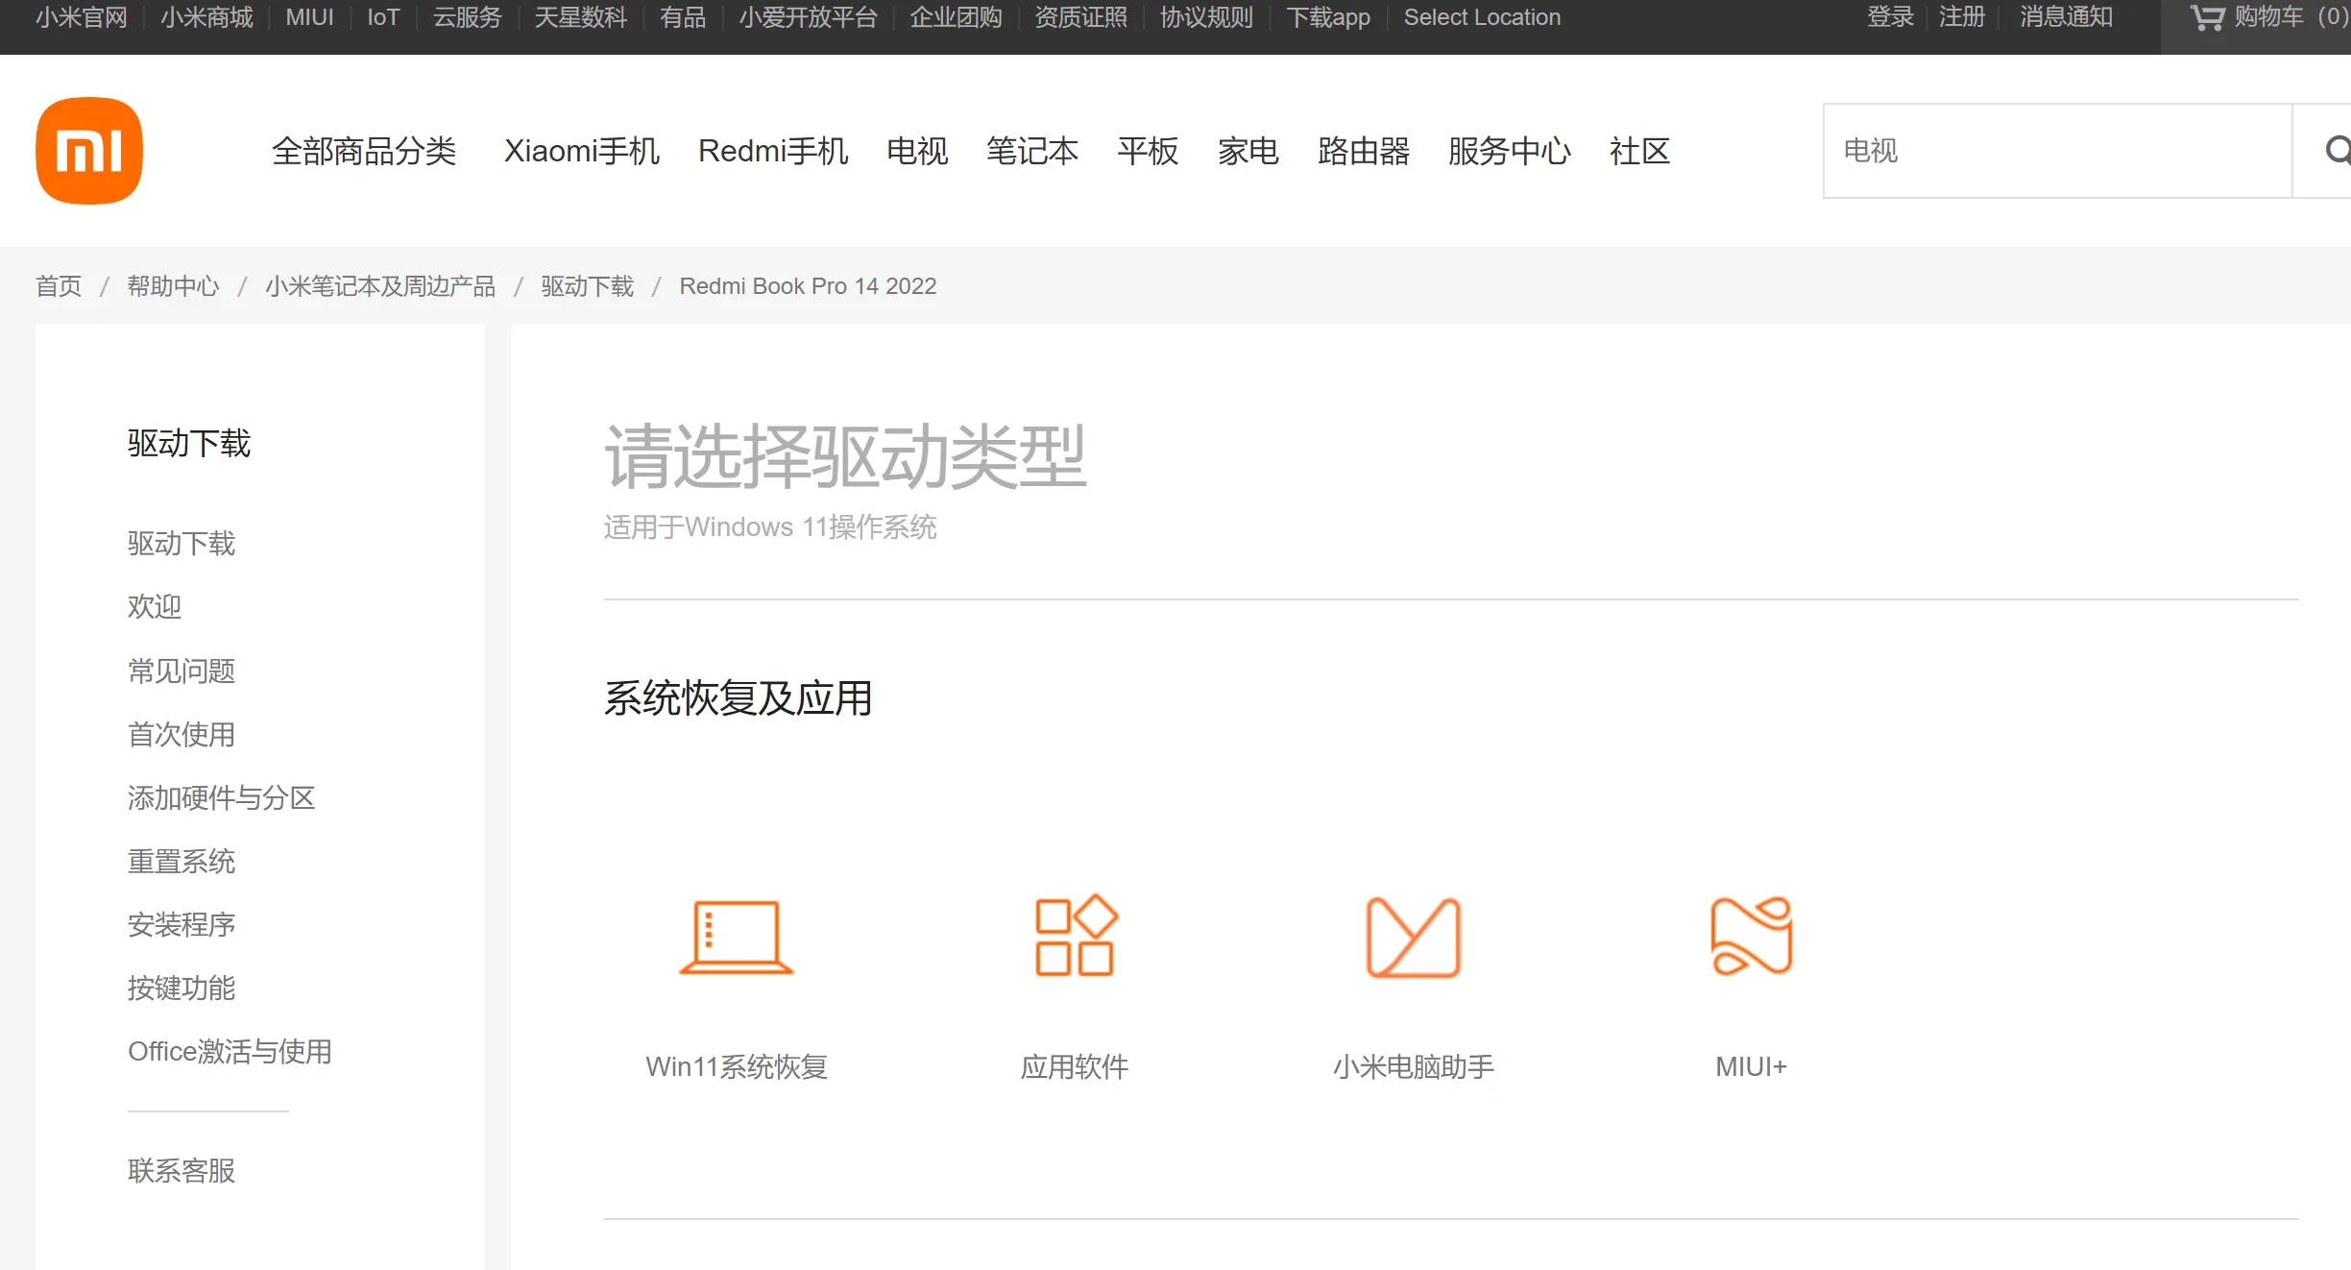Click the Xiaomi Mi logo
Viewport: 2351px width, 1270px height.
[x=88, y=151]
